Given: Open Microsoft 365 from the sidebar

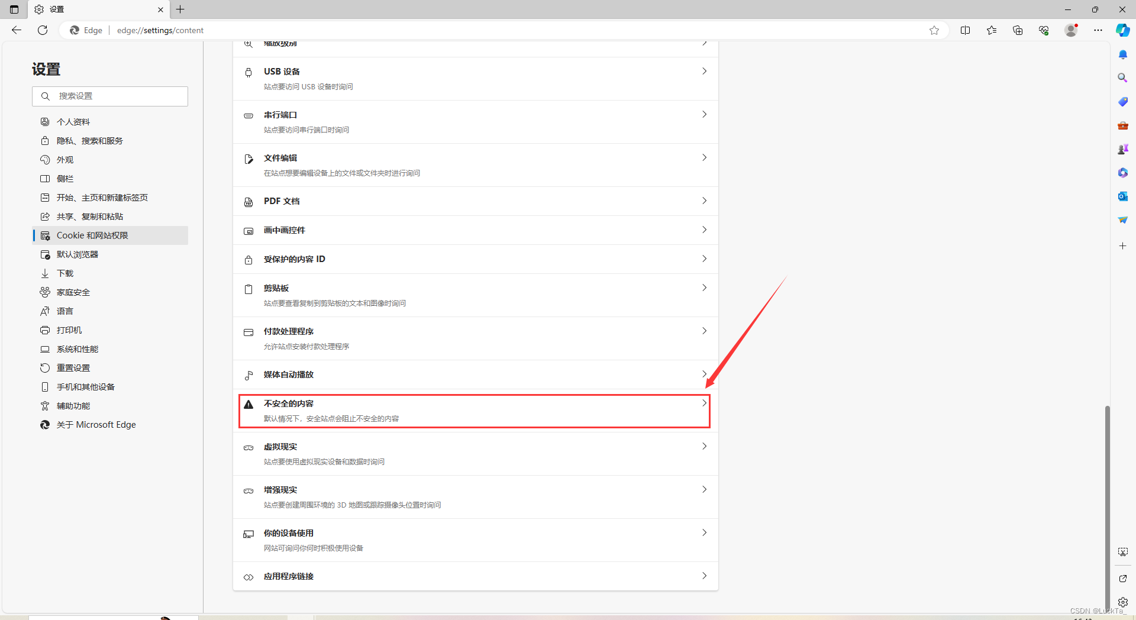Looking at the screenshot, I should point(1122,172).
